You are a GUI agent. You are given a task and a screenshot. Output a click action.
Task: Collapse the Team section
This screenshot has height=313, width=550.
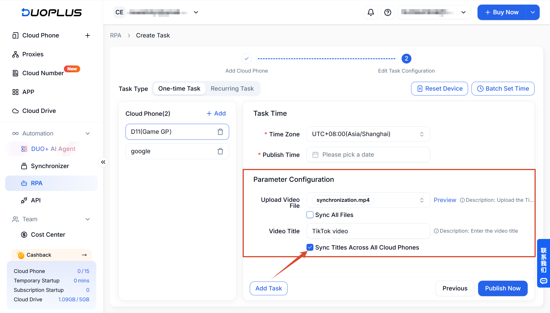[x=88, y=219]
